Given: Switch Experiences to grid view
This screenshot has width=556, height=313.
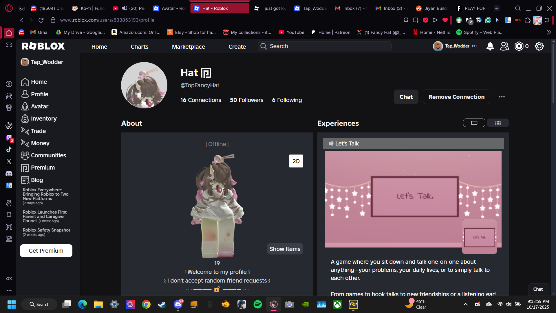Looking at the screenshot, I should [498, 123].
